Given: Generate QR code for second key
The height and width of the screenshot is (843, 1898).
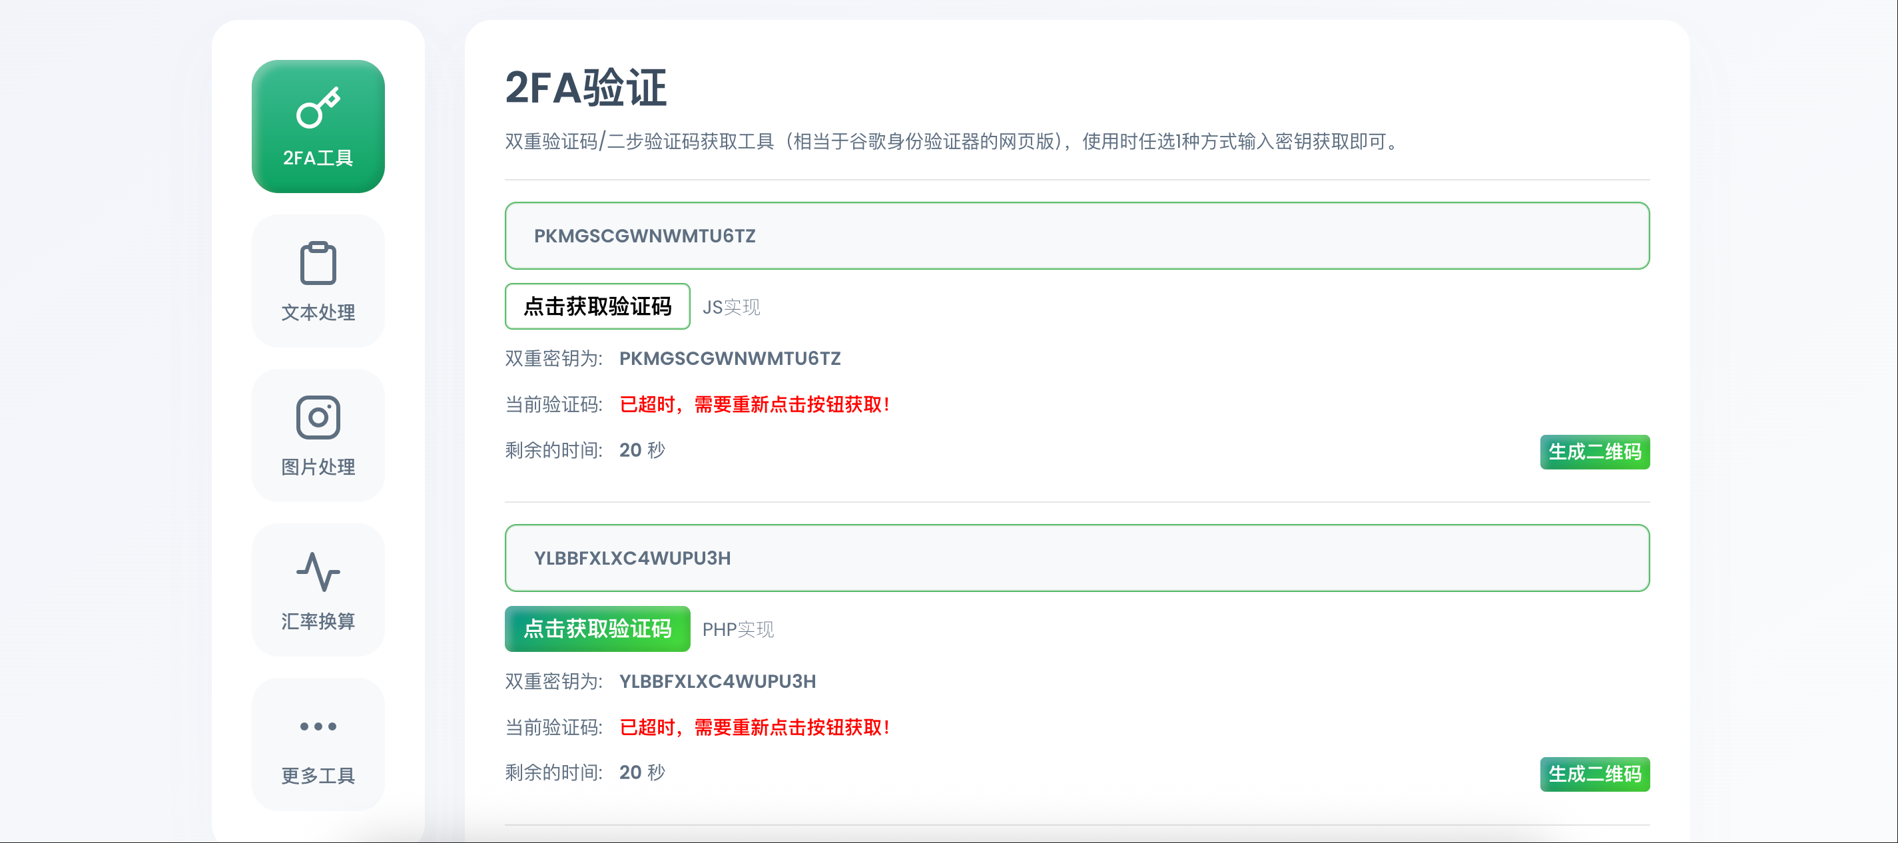Looking at the screenshot, I should [x=1594, y=774].
